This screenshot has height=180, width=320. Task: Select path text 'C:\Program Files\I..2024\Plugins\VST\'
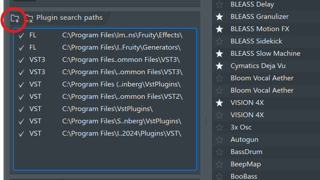click(121, 133)
